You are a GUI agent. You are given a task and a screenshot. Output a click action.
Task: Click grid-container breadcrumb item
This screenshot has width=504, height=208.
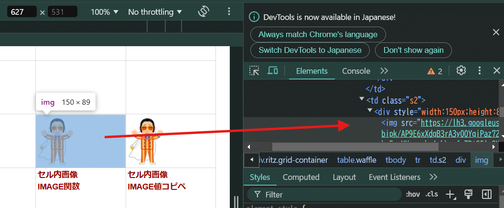point(293,160)
